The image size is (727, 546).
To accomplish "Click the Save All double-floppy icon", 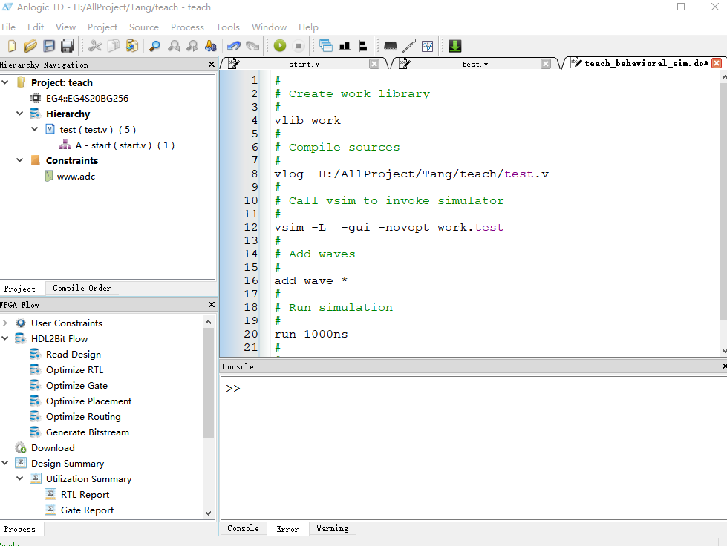I will tap(67, 46).
